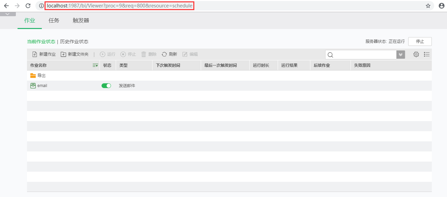This screenshot has width=447, height=197.
Task: Expand the advanced search chevron
Action: pyautogui.click(x=400, y=54)
